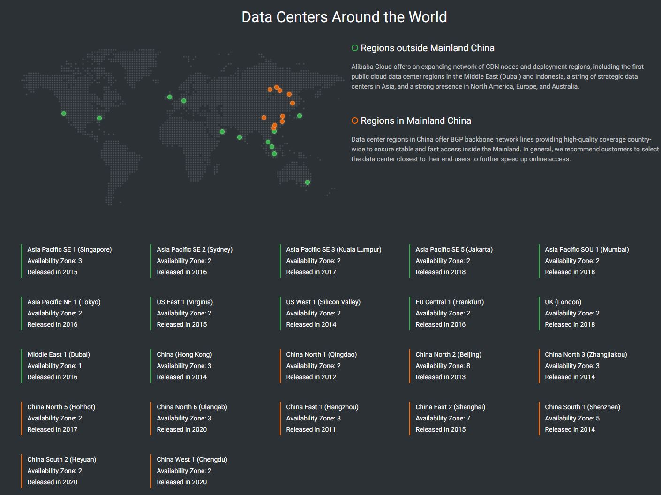Screen dimensions: 661x495
Task: Open Asia Pacific SE 1 (Singapore) region
Action: 69,249
